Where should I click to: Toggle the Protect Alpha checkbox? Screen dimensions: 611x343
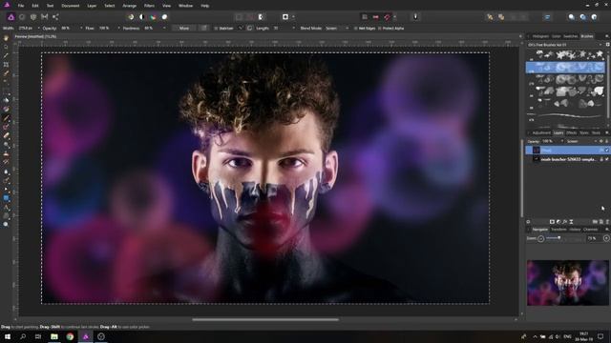pos(380,29)
